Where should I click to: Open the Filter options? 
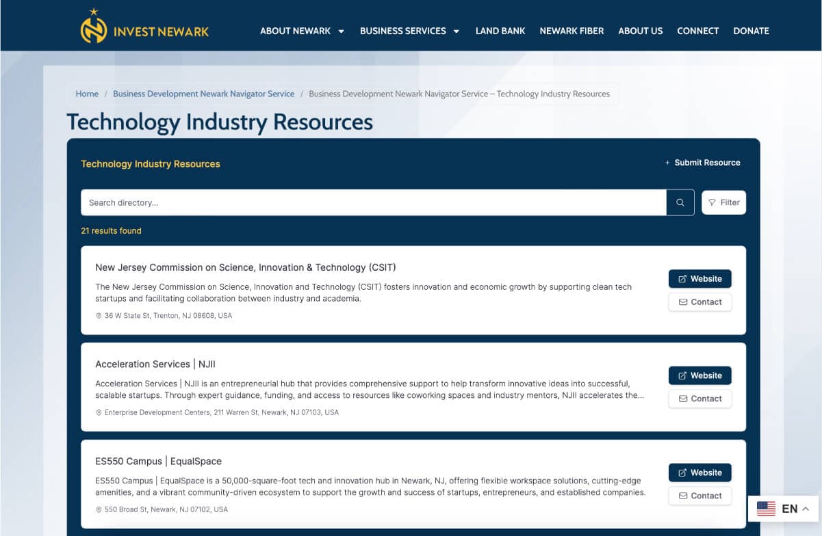pyautogui.click(x=723, y=202)
